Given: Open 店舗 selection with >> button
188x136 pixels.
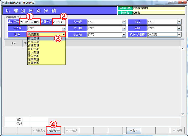Looking at the screenshot, I should pyautogui.click(x=179, y=28).
